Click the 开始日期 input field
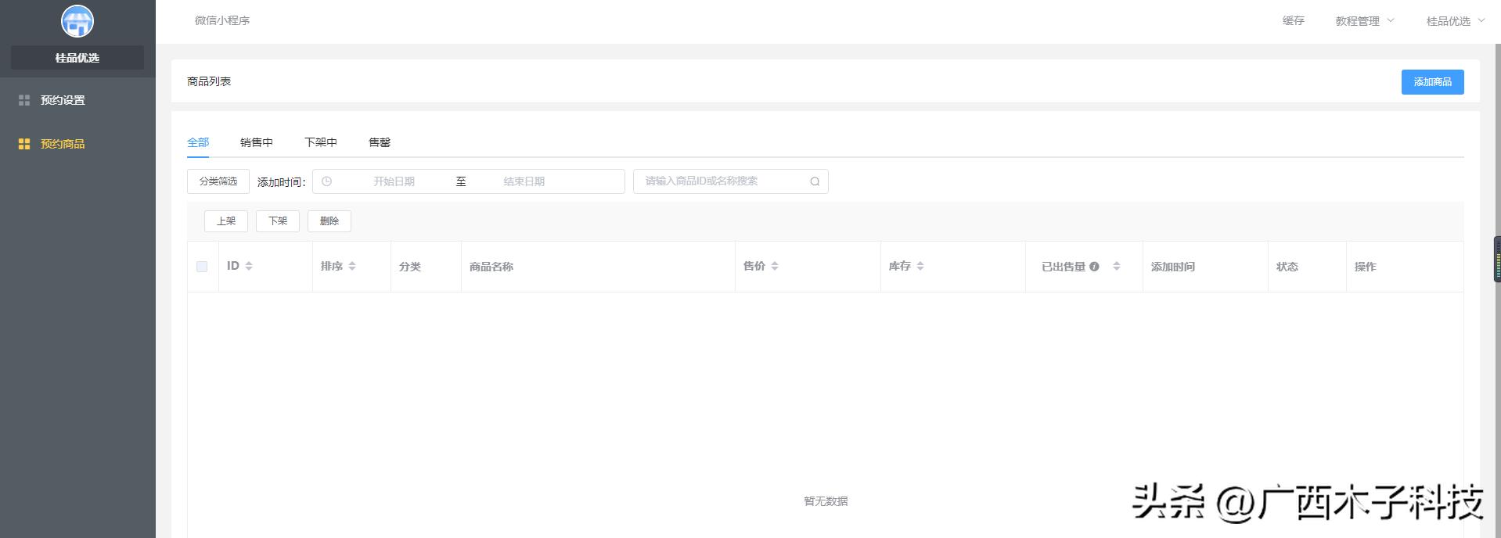1501x538 pixels. pos(394,181)
